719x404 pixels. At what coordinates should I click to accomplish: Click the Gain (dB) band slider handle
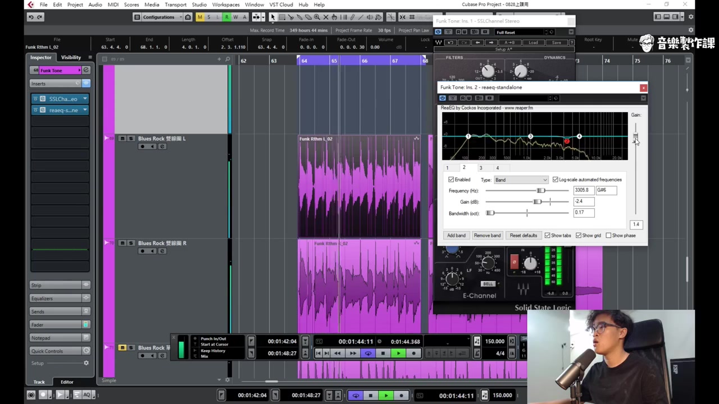[x=538, y=202]
